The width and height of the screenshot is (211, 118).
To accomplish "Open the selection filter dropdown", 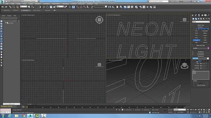I will (x=23, y=7).
